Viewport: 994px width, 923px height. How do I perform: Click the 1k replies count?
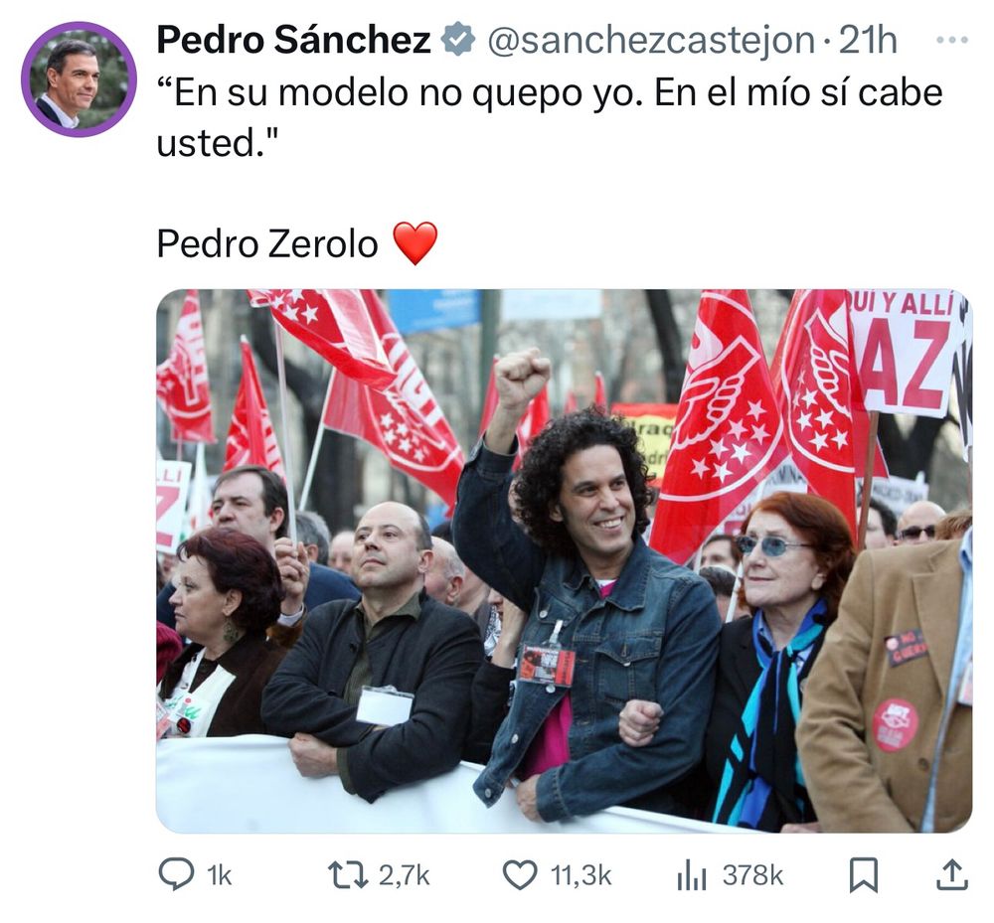point(220,875)
